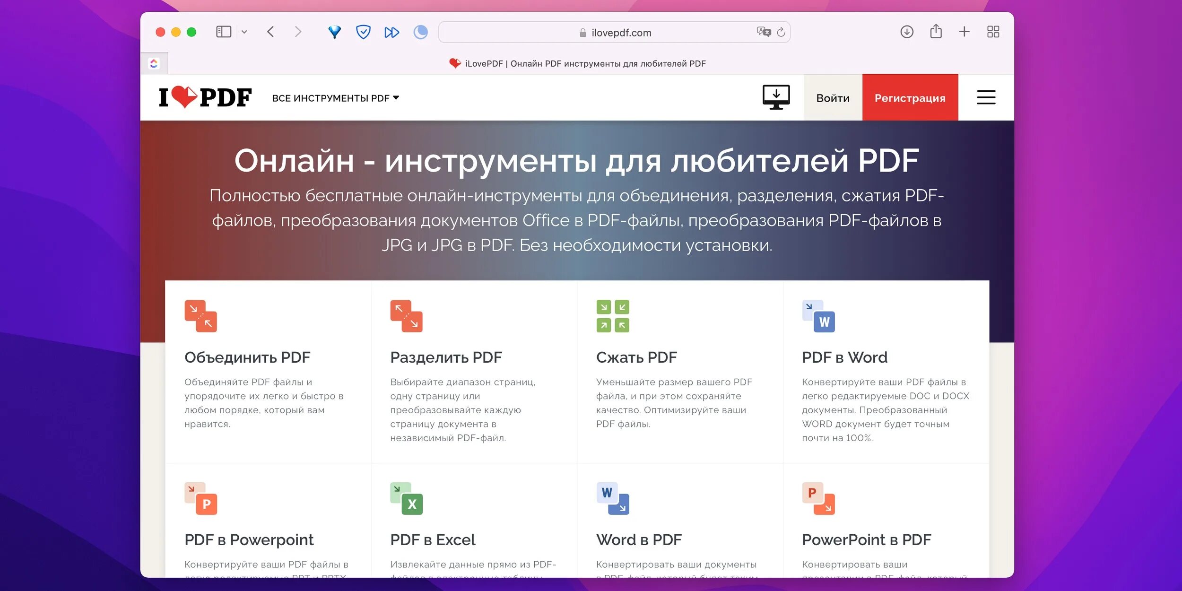The image size is (1182, 591).
Task: Reload the page using the refresh icon
Action: click(781, 32)
